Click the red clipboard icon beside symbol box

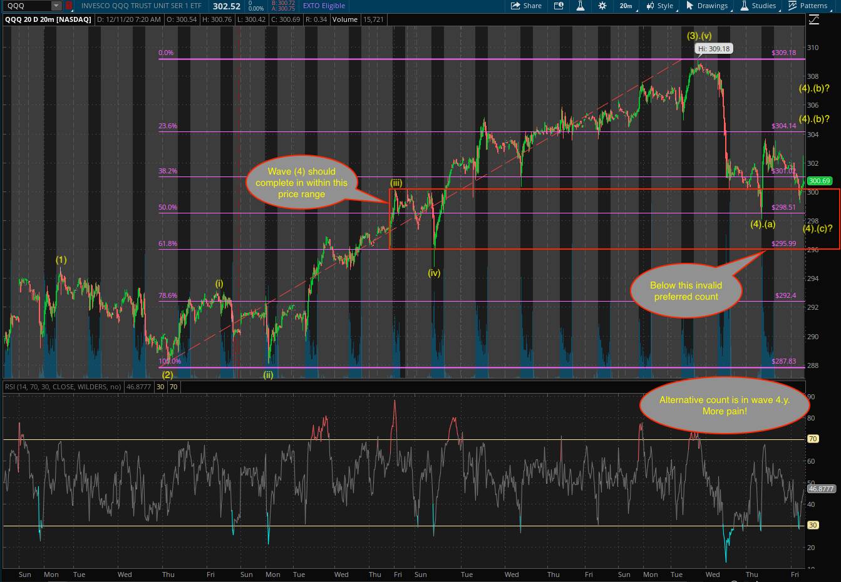[x=69, y=6]
